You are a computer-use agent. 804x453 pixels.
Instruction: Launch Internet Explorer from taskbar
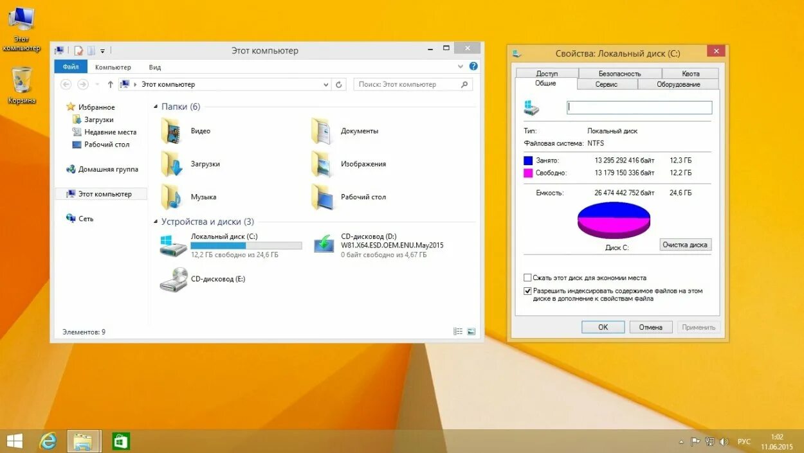pos(48,441)
